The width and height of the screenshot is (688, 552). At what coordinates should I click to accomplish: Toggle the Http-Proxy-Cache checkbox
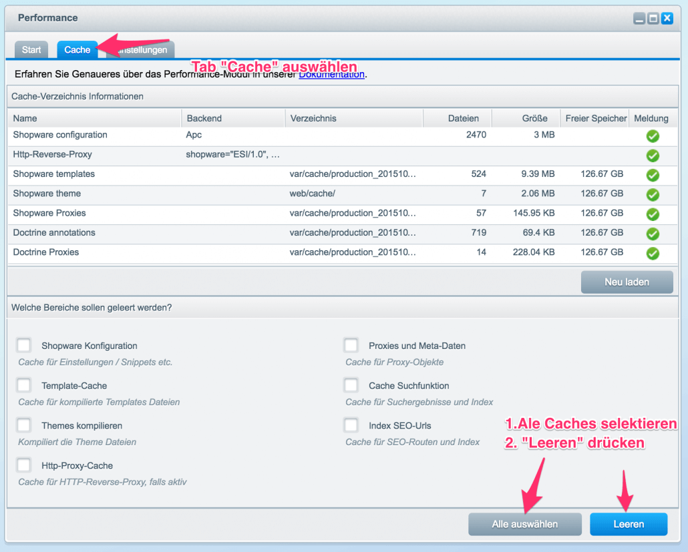click(x=23, y=465)
